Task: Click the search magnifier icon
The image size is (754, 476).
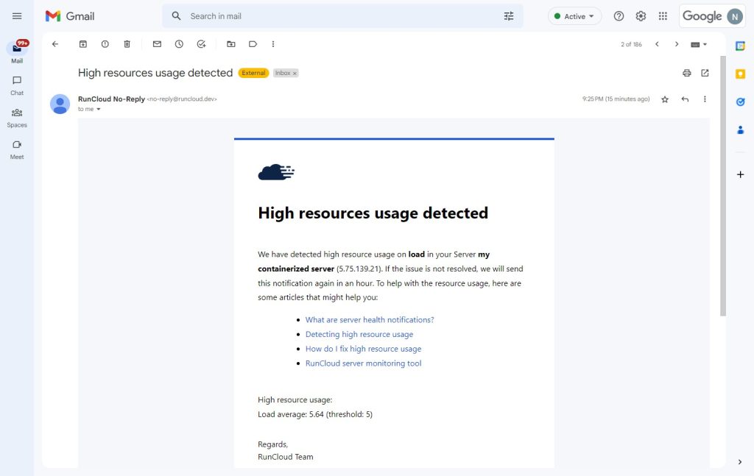Action: [177, 16]
